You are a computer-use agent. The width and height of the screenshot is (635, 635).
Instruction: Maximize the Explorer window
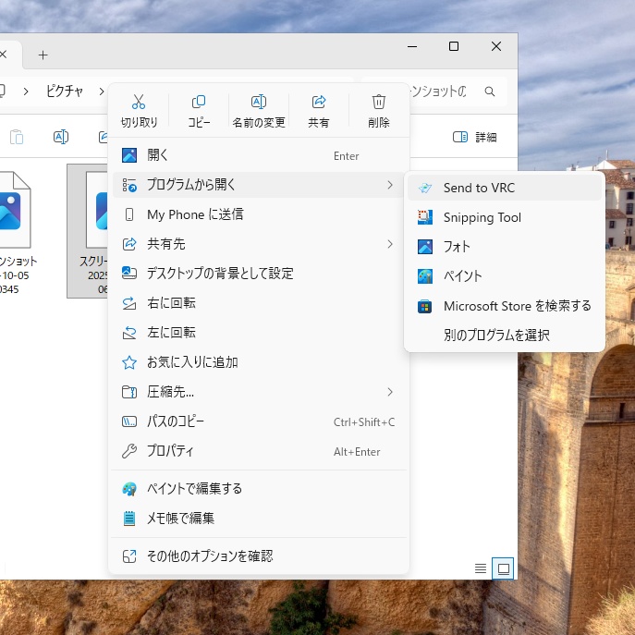coord(454,46)
